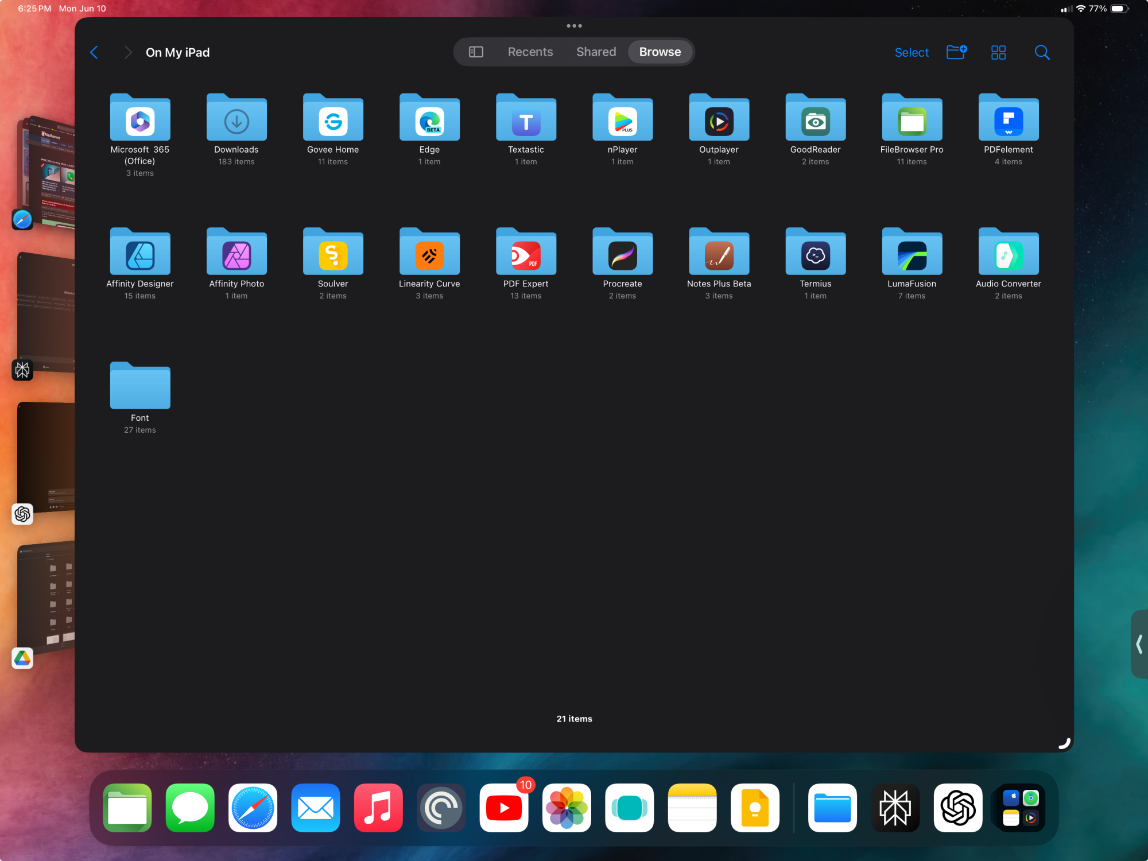The image size is (1148, 861).
Task: Open the Notes Plus Beta folder
Action: pos(719,252)
